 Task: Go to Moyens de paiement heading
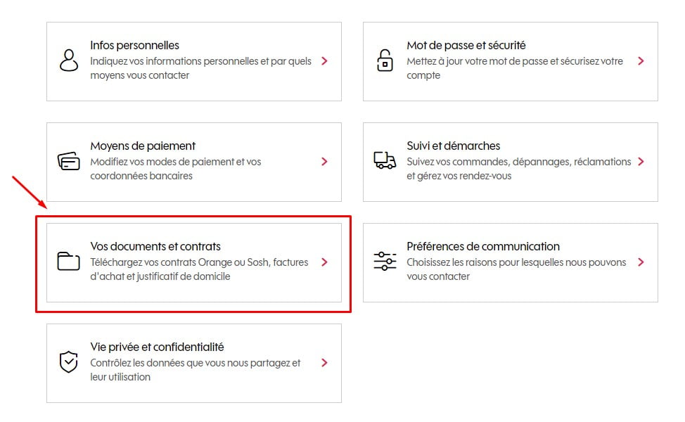[x=143, y=146]
